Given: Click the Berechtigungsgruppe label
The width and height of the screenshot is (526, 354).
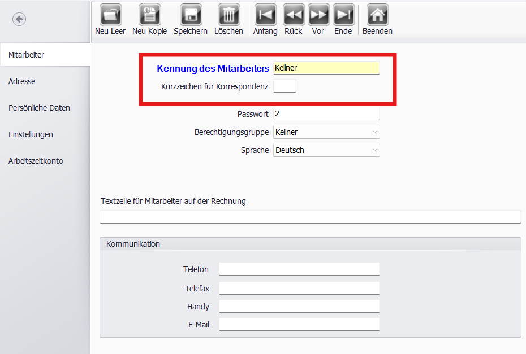Looking at the screenshot, I should [x=231, y=132].
